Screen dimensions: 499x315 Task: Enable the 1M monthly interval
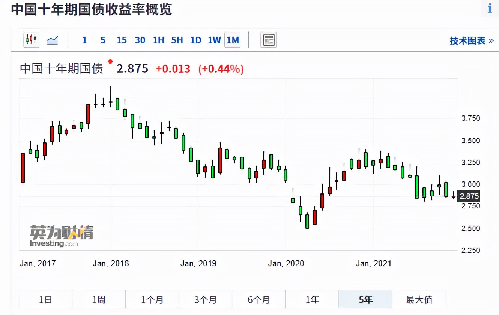[x=232, y=40]
